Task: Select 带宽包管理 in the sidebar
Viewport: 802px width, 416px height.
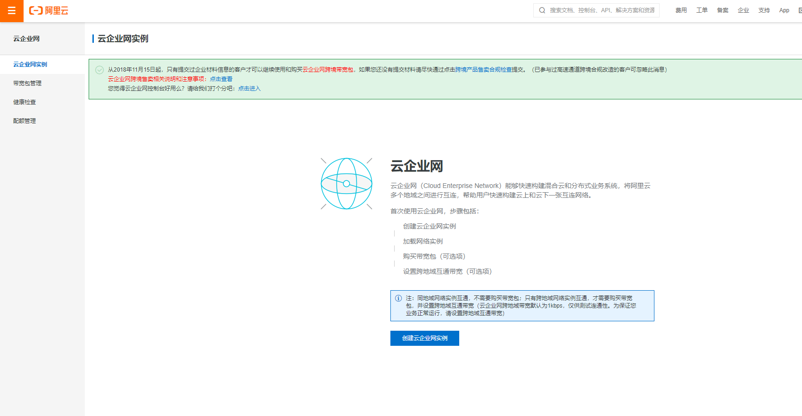Action: (x=27, y=83)
